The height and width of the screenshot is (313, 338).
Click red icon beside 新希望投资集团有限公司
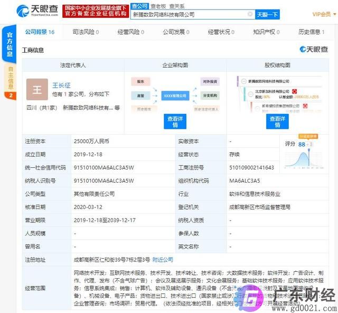(305, 106)
